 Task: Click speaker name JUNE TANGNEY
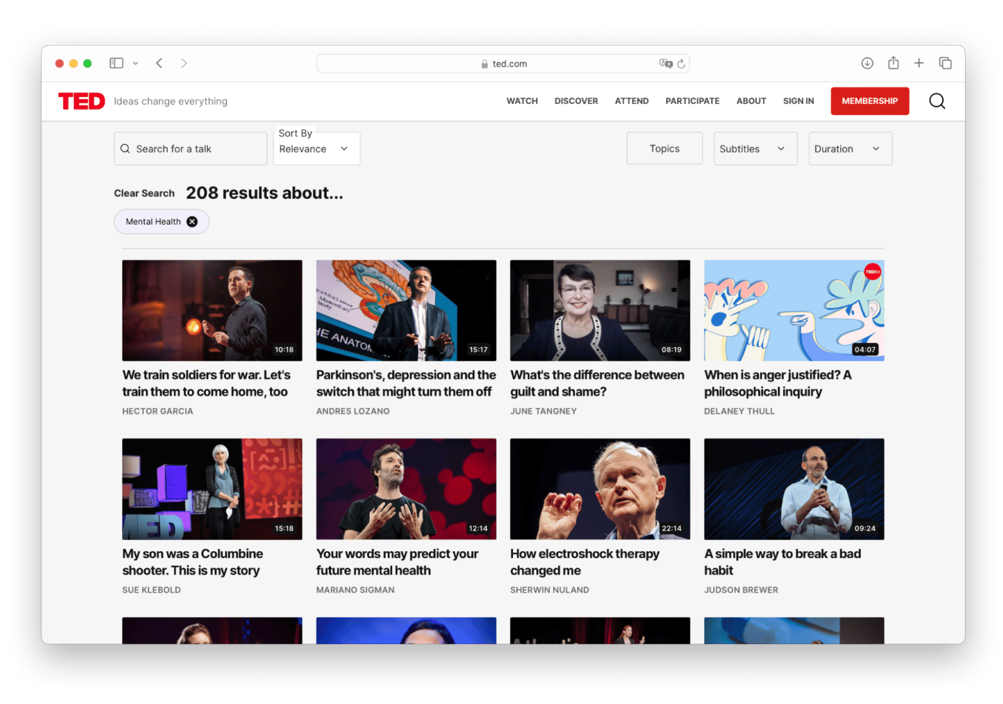[x=543, y=411]
